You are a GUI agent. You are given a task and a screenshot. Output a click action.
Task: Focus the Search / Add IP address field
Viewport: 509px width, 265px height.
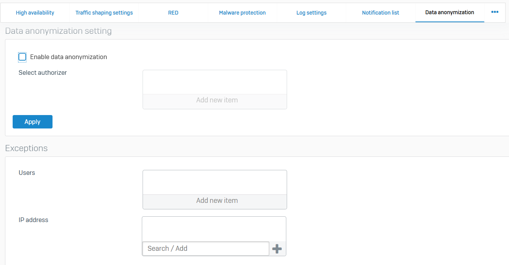click(205, 249)
